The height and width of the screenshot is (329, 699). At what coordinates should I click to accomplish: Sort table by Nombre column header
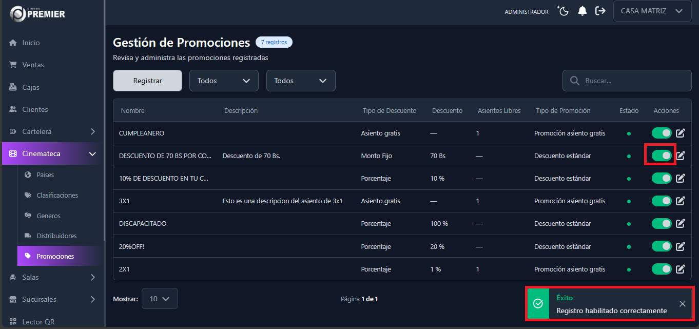point(132,111)
